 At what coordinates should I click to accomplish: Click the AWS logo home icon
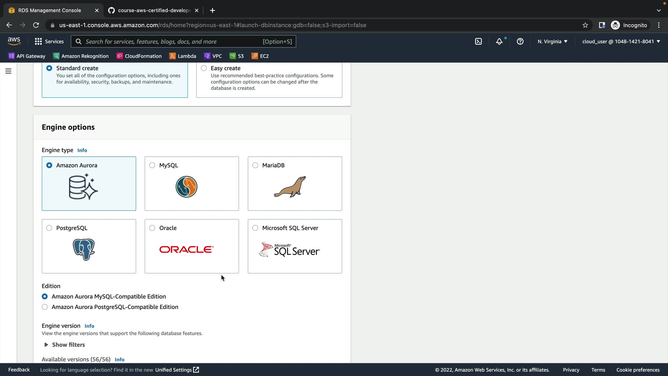click(x=14, y=41)
